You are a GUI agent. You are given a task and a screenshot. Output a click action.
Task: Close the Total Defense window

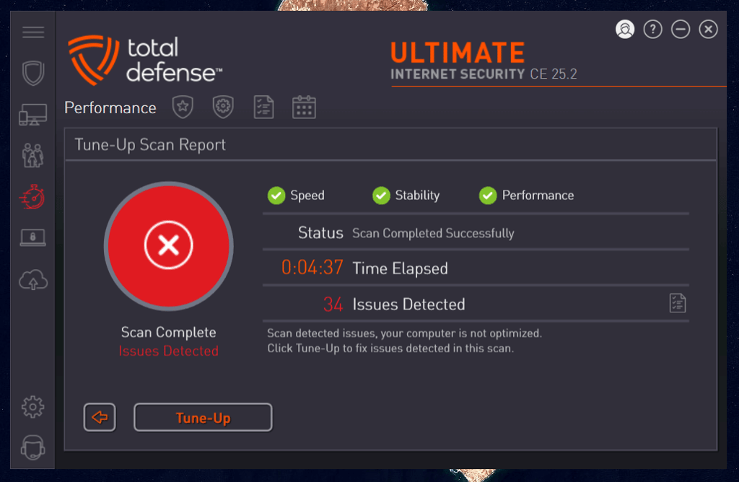coord(709,29)
